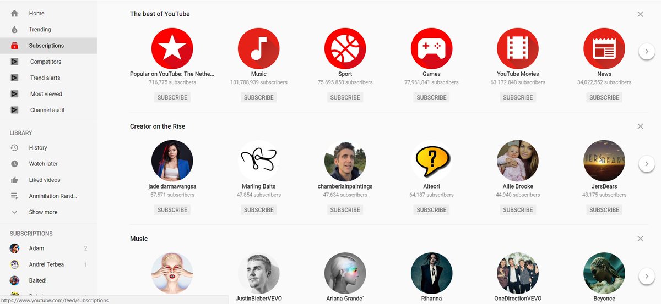Open Competitors in the sidebar

coord(48,62)
